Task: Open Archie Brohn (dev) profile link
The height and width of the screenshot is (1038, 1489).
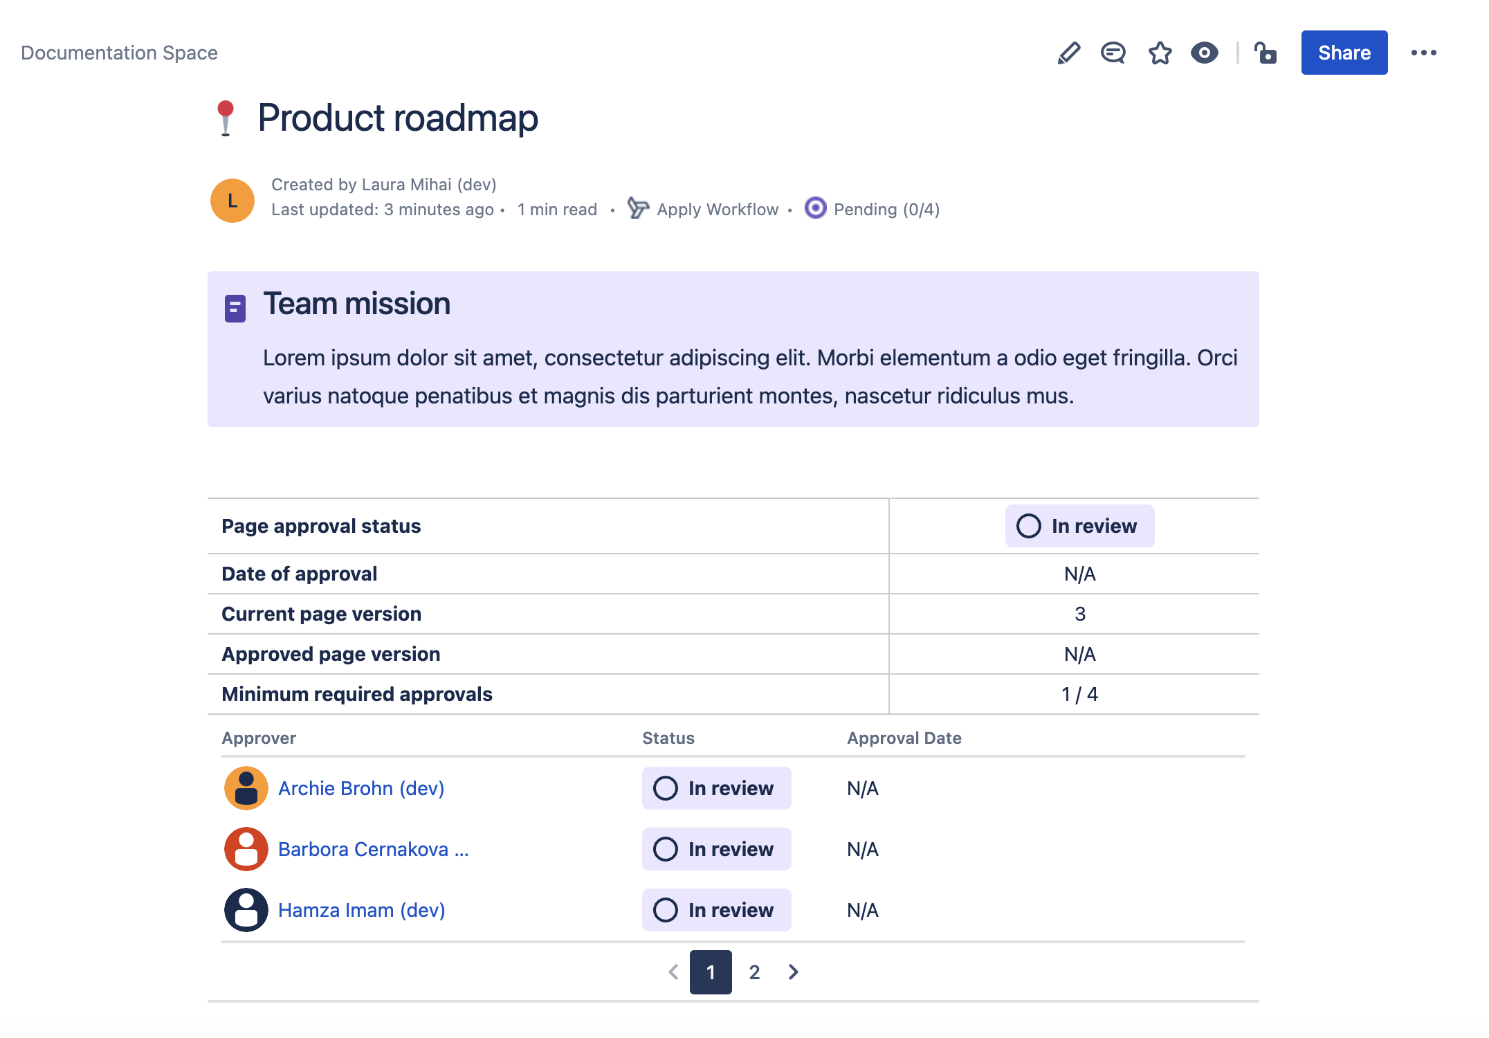Action: pos(360,788)
